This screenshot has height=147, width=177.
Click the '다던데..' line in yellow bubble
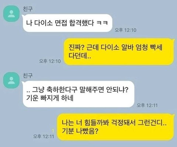[x=80, y=56]
